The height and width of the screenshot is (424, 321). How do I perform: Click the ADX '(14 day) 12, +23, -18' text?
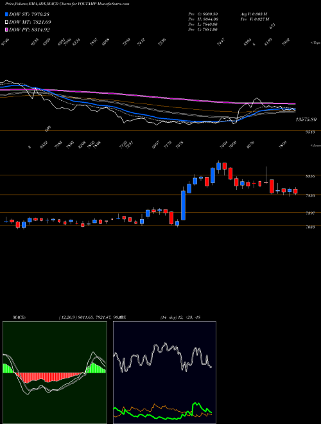coord(180,317)
